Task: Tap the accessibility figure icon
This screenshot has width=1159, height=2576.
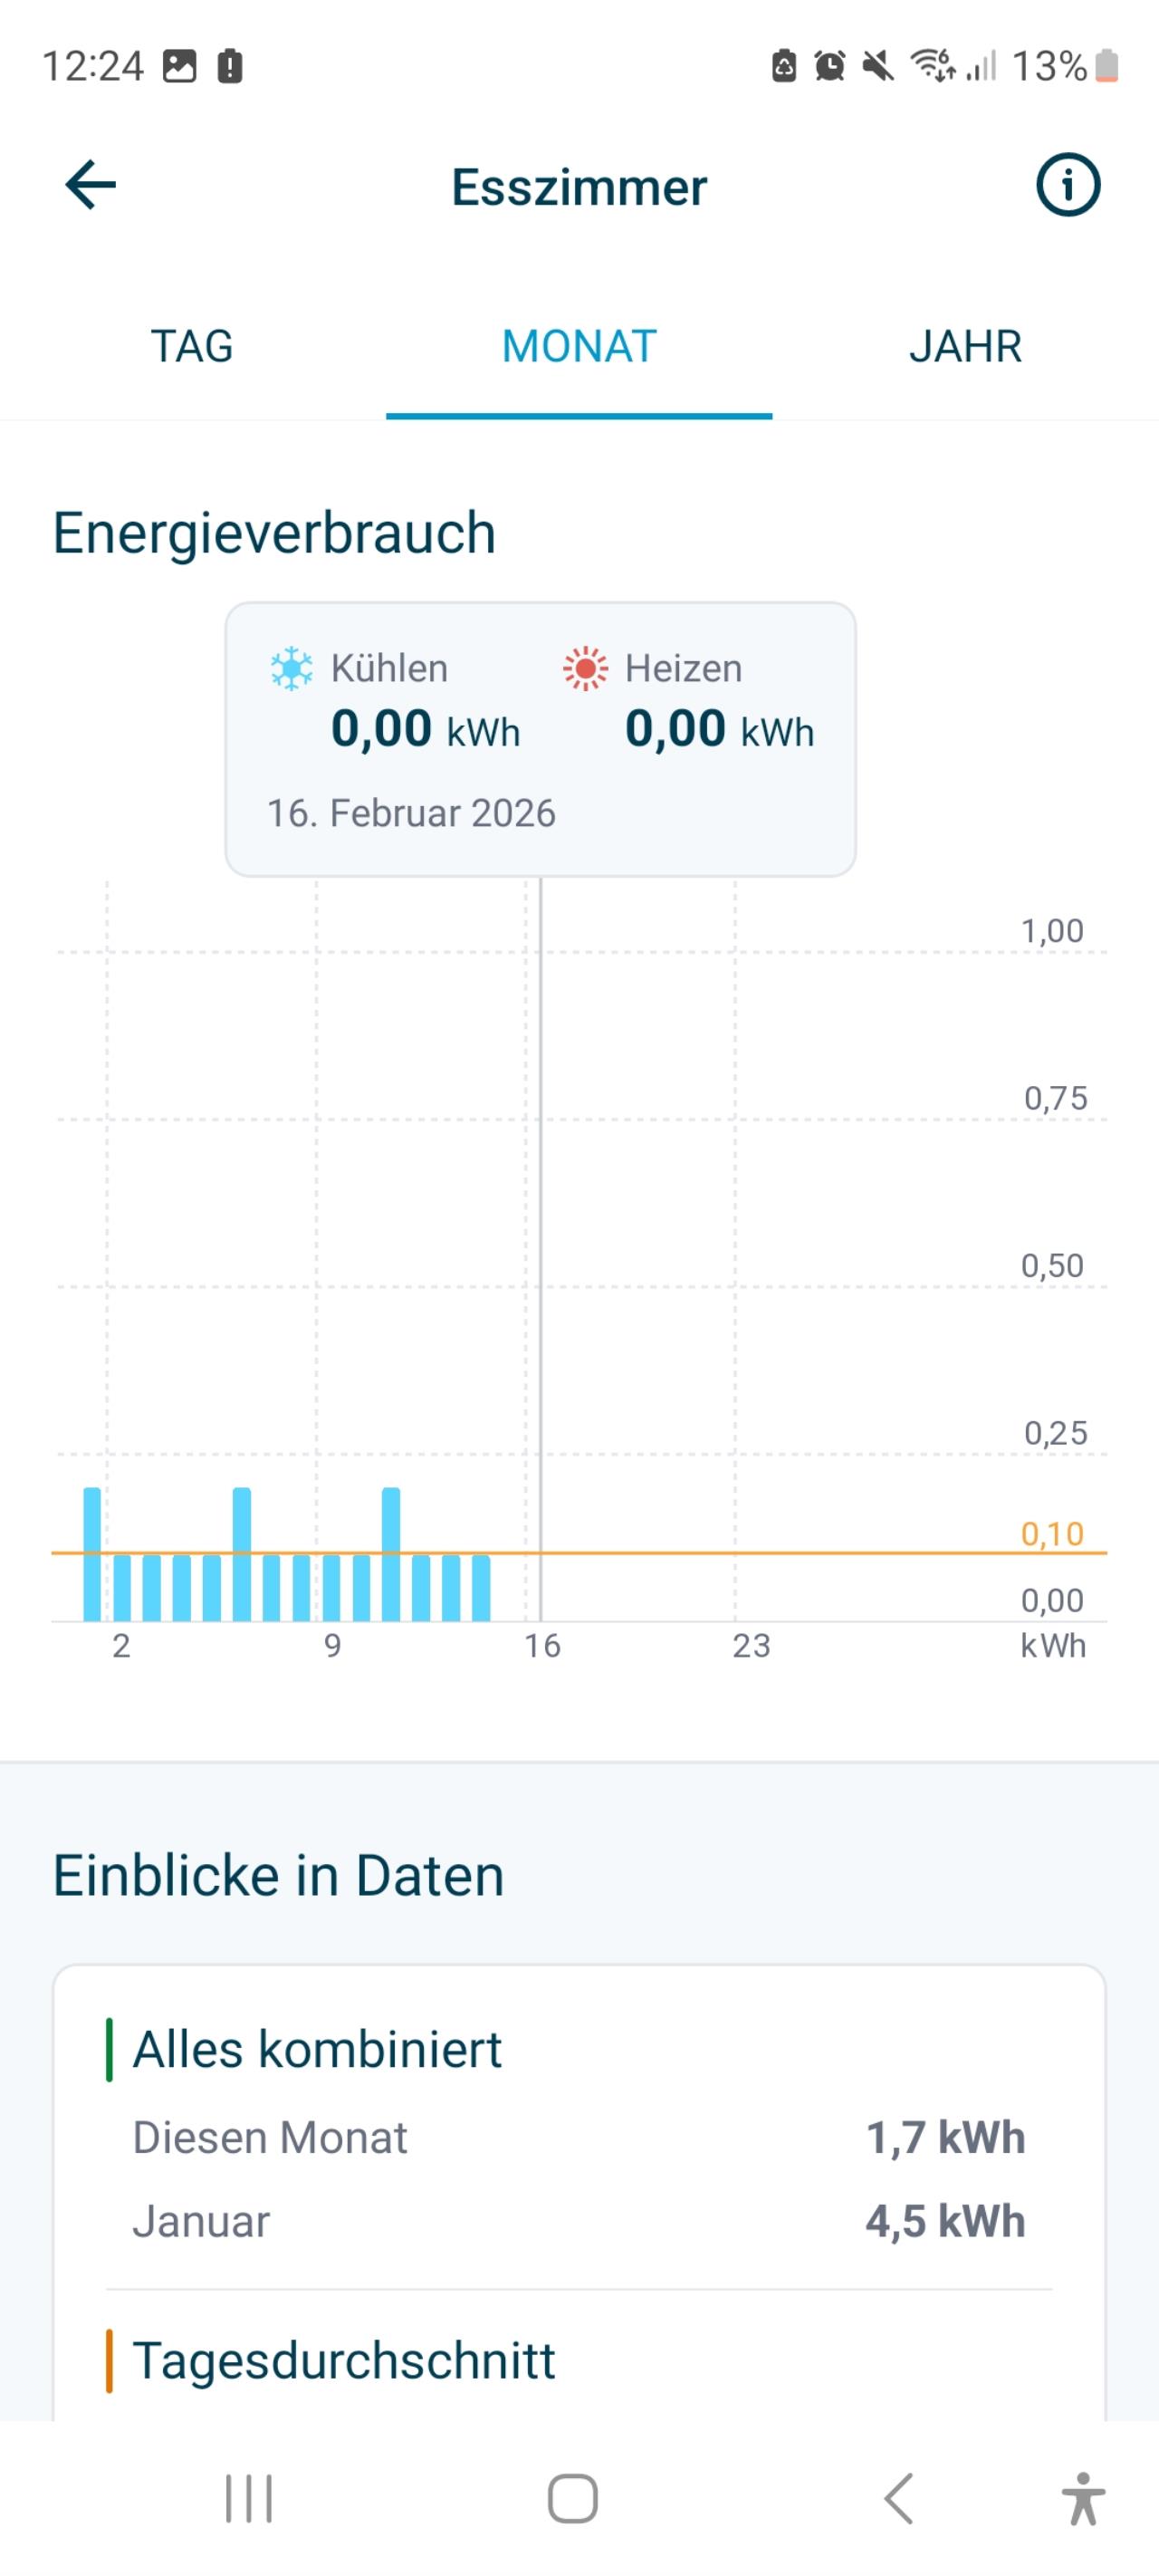Action: pyautogui.click(x=1083, y=2498)
